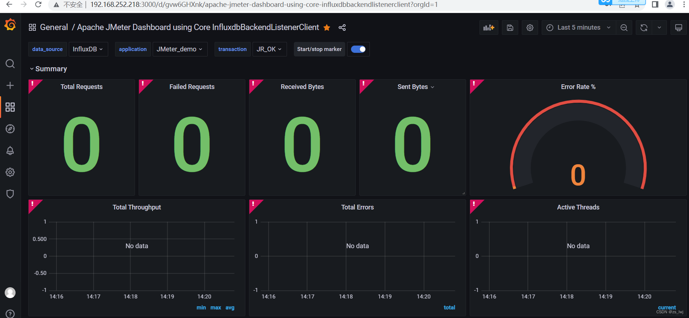The image size is (689, 318).
Task: Open the Total Requests panel title menu
Action: (x=81, y=87)
